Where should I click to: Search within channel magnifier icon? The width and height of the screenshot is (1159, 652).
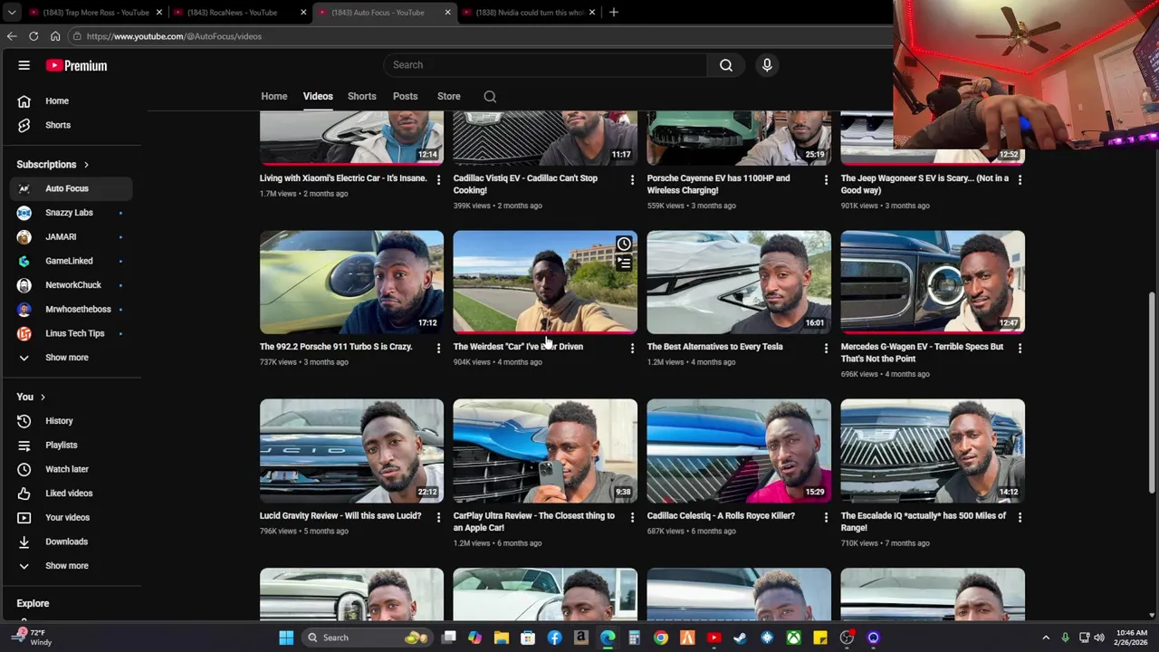click(x=490, y=96)
